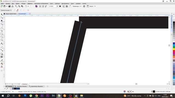Toggle guidelines display button
Image resolution: width=175 pixels, height=98 pixels.
click(x=70, y=6)
